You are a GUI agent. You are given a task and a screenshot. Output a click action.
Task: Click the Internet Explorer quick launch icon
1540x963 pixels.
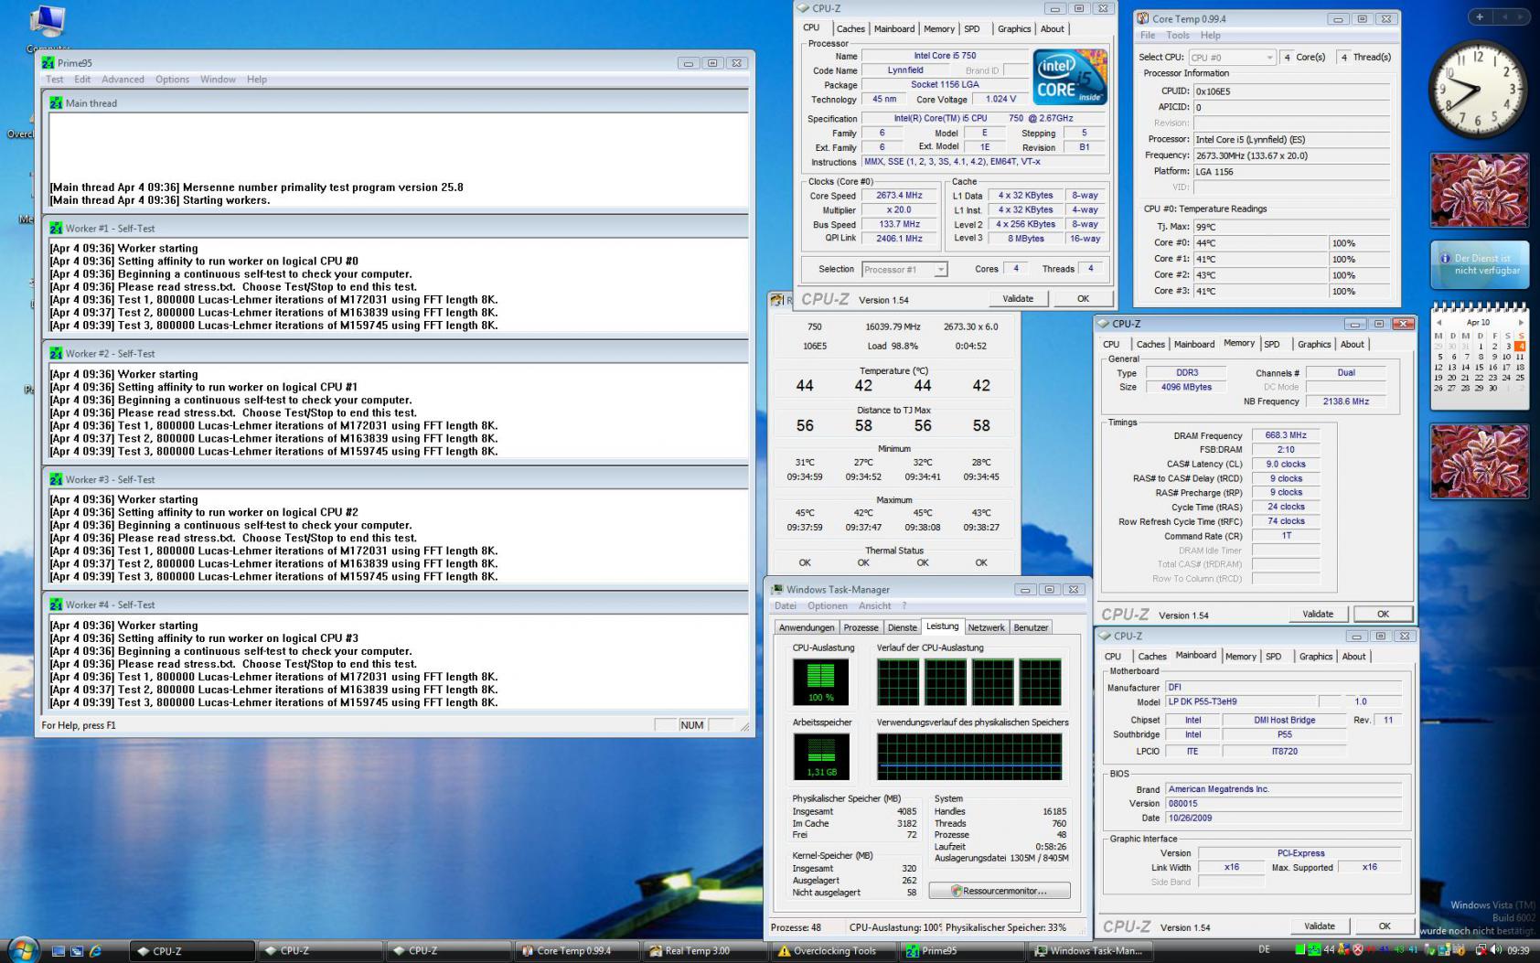coord(95,951)
